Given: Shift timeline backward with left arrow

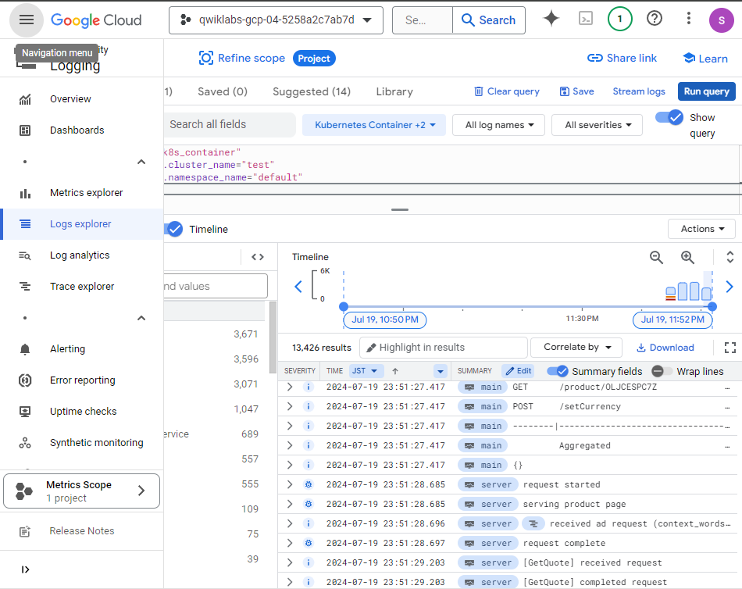Looking at the screenshot, I should [x=298, y=287].
